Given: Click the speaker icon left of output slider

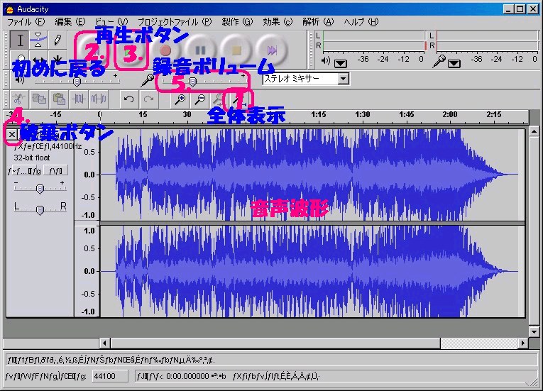Looking at the screenshot, I should [20, 80].
